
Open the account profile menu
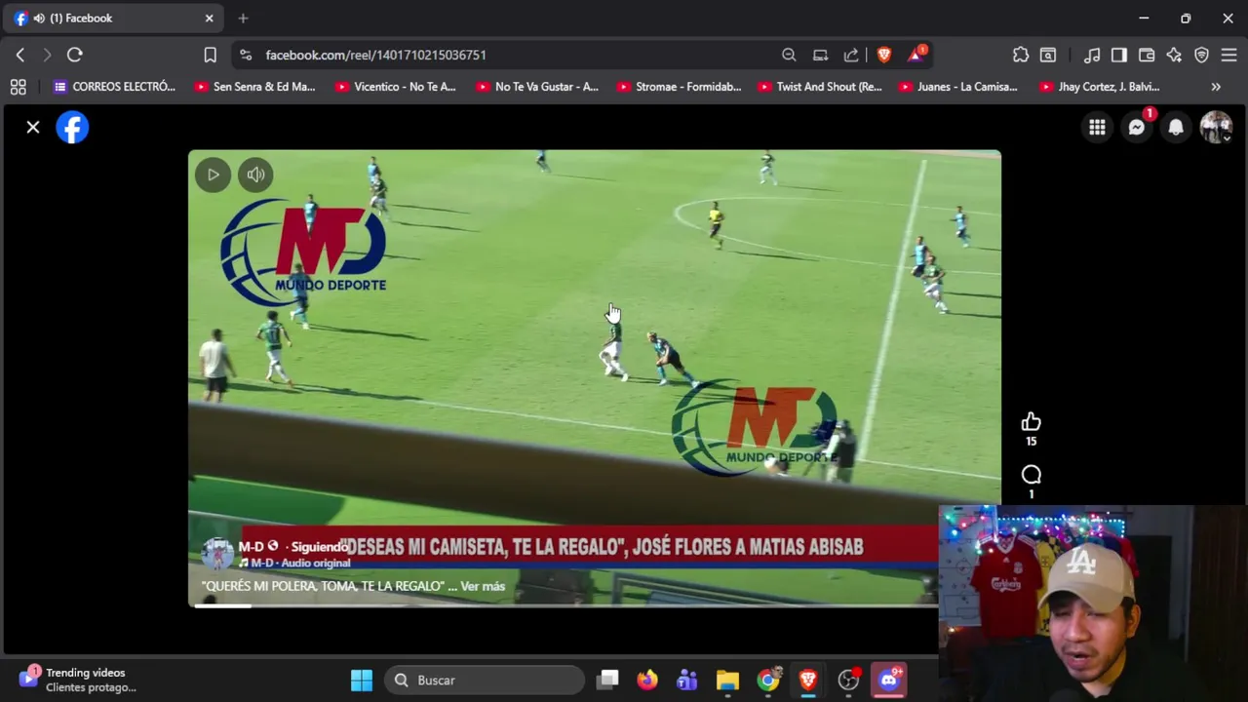1216,128
